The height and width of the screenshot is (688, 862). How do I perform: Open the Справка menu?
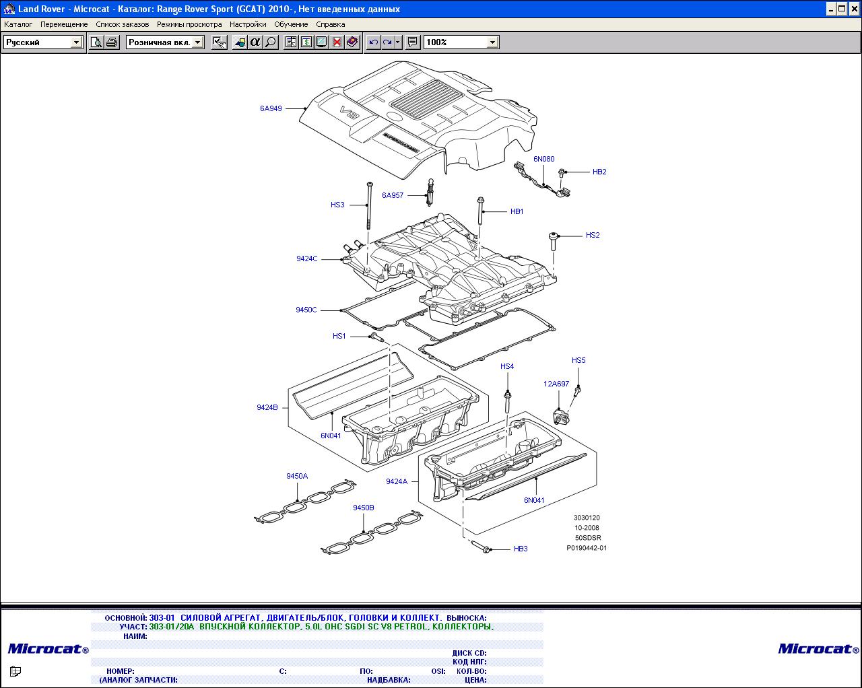coord(331,24)
